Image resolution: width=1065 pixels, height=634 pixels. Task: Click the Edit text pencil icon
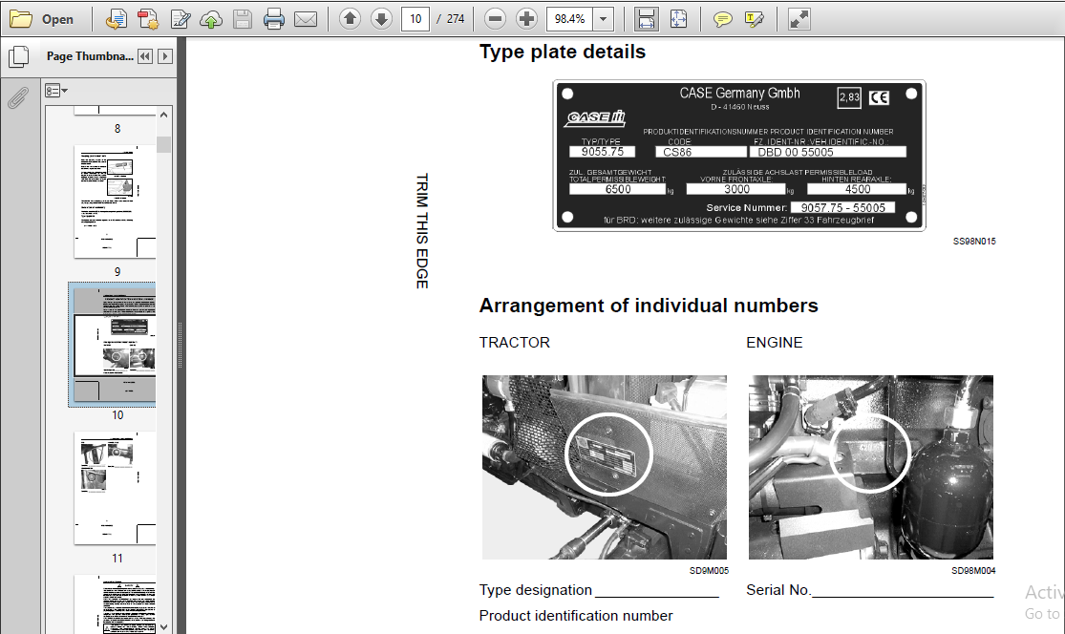pos(180,19)
